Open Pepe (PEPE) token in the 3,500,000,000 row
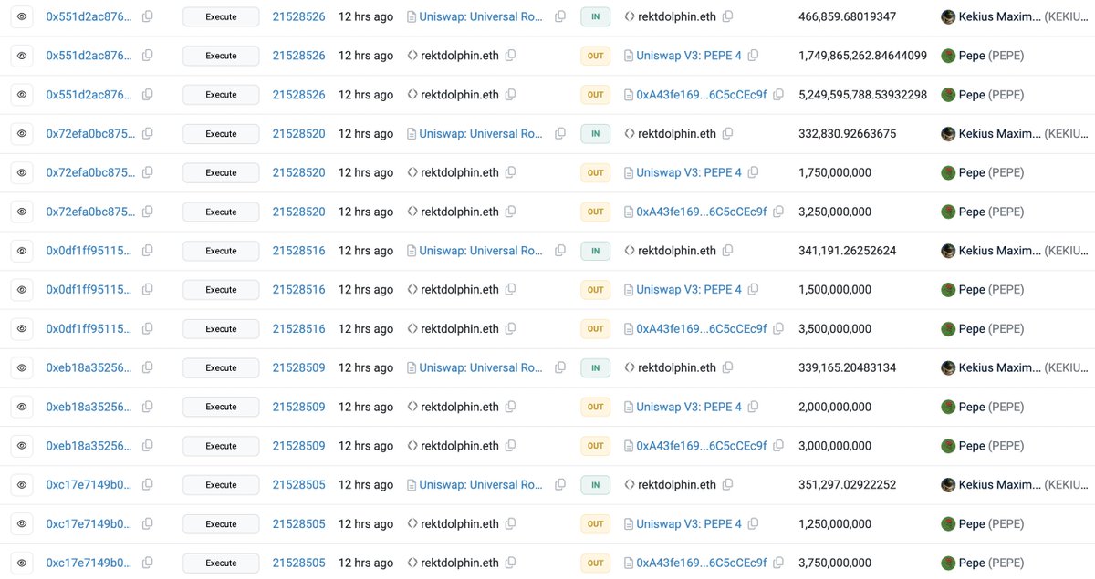Image resolution: width=1095 pixels, height=579 pixels. tap(991, 329)
